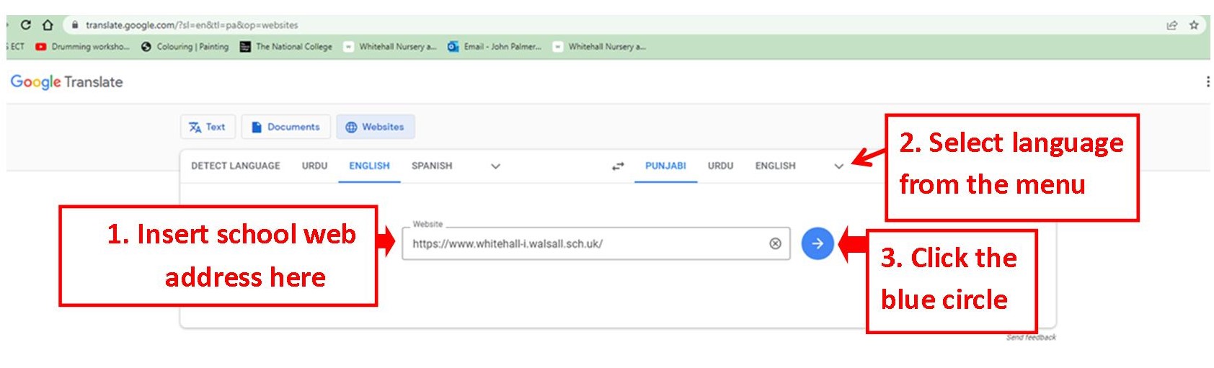Open the Colouring | Painting bookmark

pos(185,47)
